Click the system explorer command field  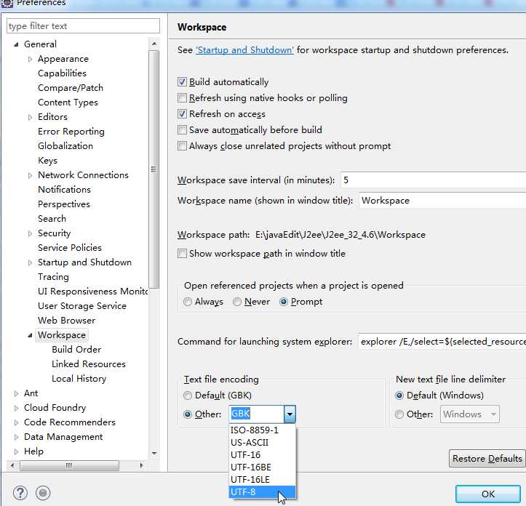pyautogui.click(x=442, y=342)
